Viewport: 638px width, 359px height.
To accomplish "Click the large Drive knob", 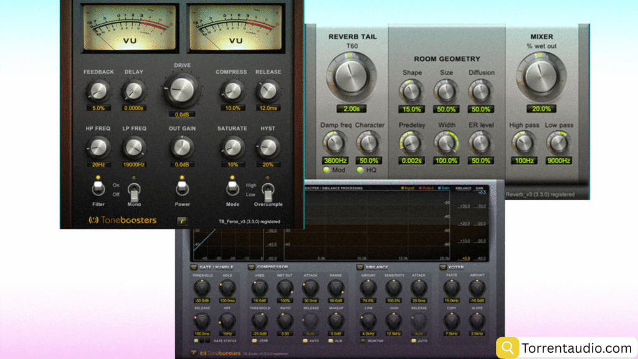I will point(182,90).
